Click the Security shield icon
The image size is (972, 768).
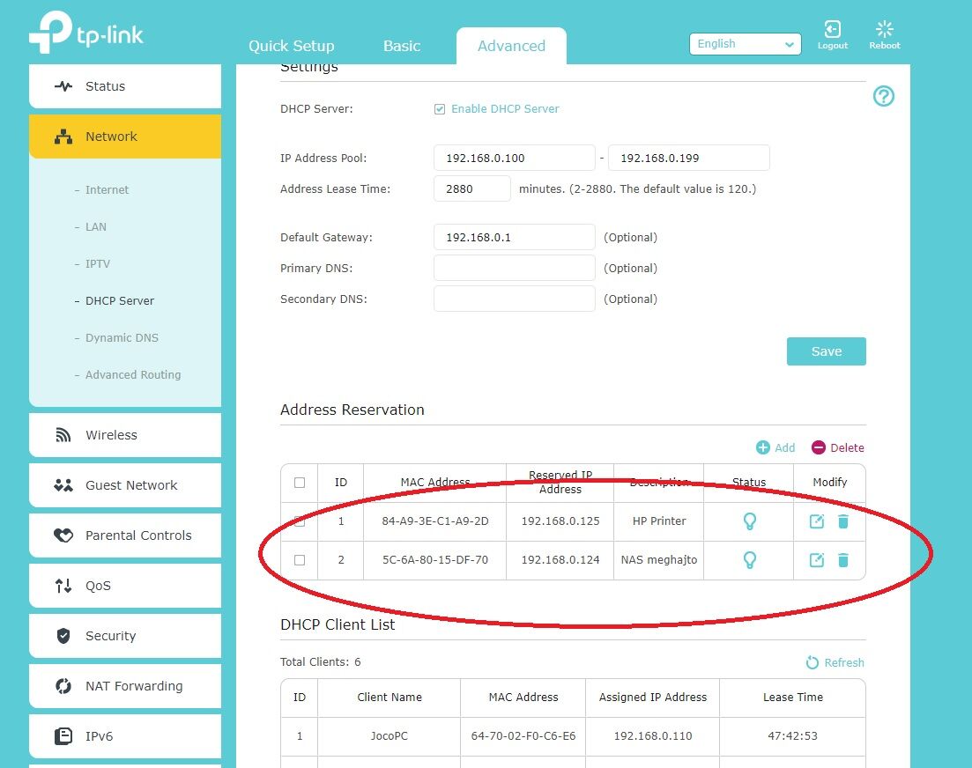pos(63,636)
